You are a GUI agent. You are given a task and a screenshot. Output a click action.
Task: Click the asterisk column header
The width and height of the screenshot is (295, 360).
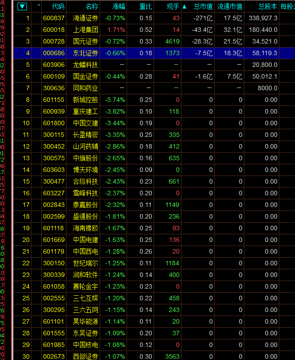point(39,6)
